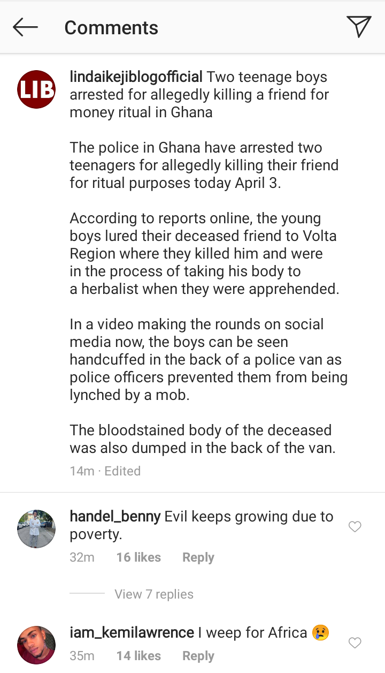
Task: Select the Comments header title
Action: click(x=111, y=27)
